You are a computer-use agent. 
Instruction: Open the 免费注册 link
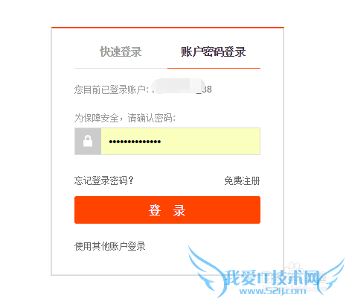click(242, 180)
